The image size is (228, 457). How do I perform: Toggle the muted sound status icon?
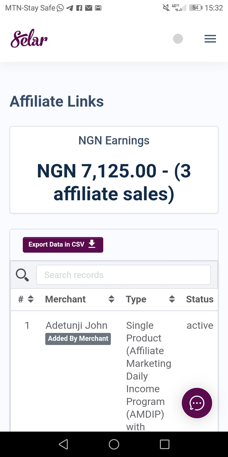coord(166,8)
